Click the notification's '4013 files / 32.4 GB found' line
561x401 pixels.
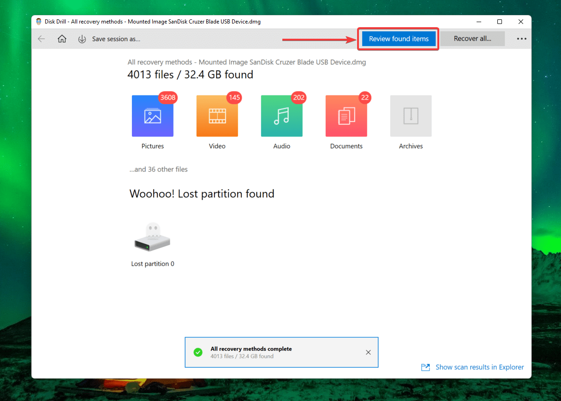pos(242,356)
